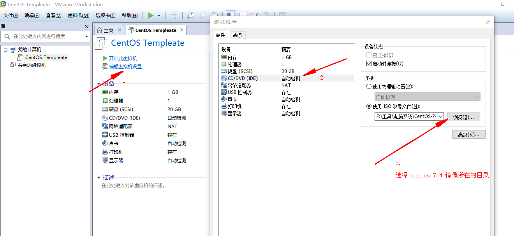This screenshot has width=514, height=236.
Task: Click 打印机 icon in main window devices
Action: coord(105,152)
